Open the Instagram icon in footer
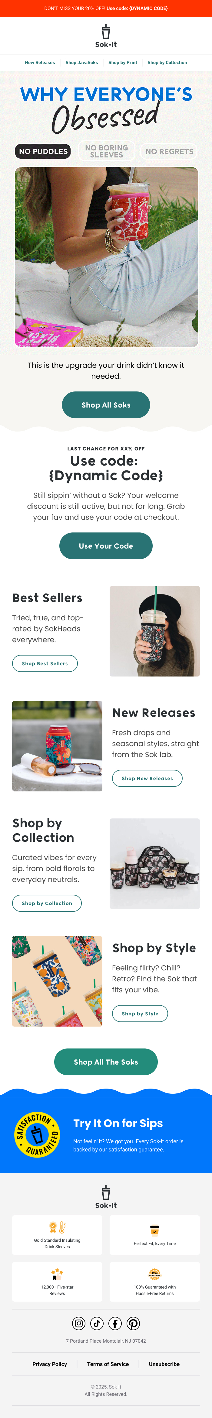This screenshot has width=212, height=1418. pyautogui.click(x=79, y=1323)
